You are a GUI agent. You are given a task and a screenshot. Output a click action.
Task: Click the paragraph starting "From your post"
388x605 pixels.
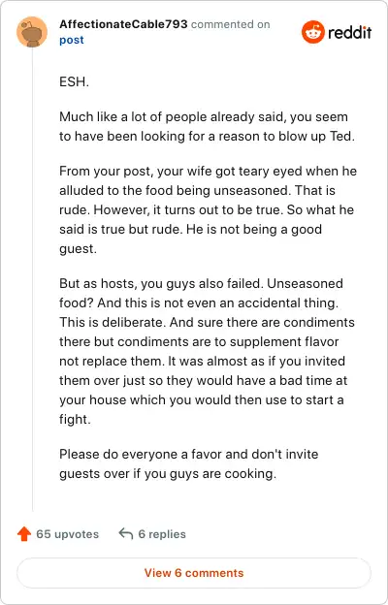tap(209, 209)
